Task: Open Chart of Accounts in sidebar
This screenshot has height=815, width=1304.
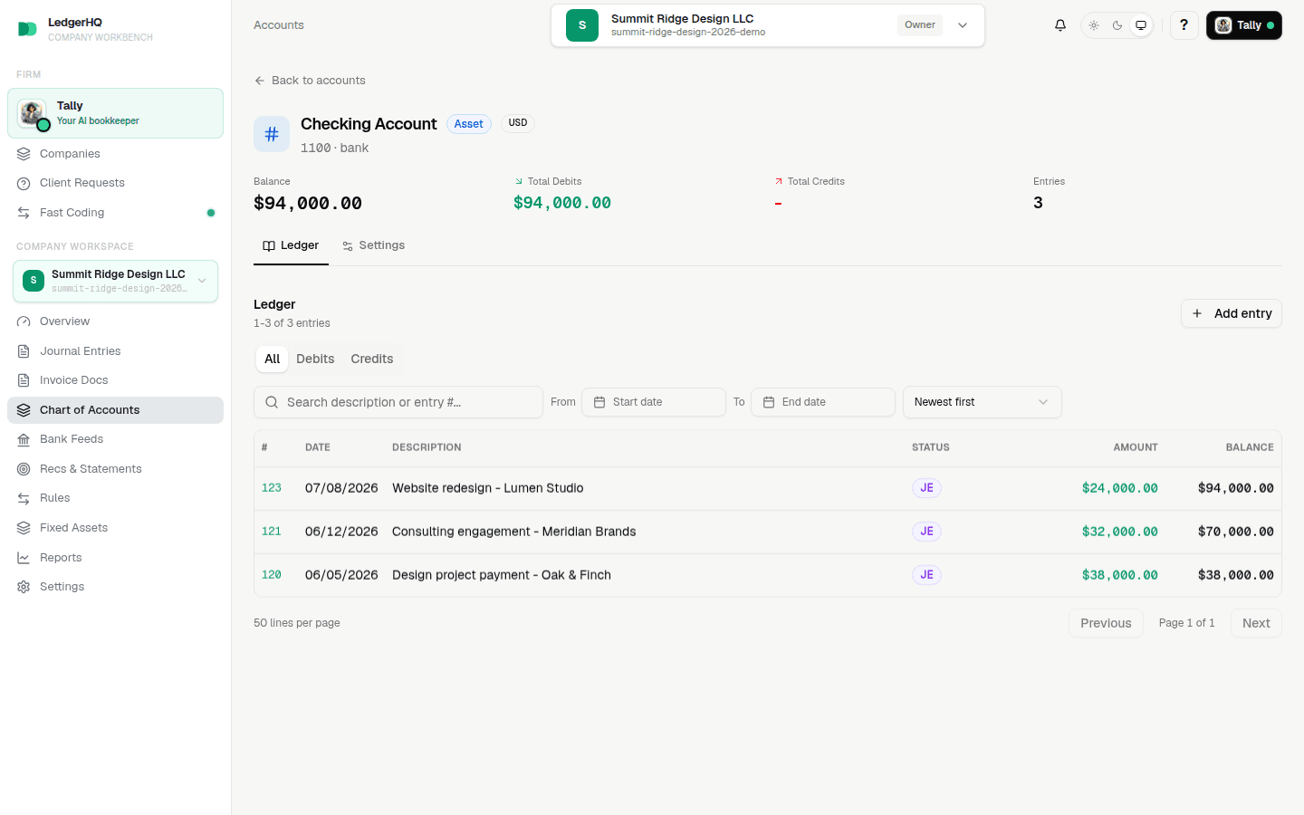Action: pyautogui.click(x=115, y=410)
